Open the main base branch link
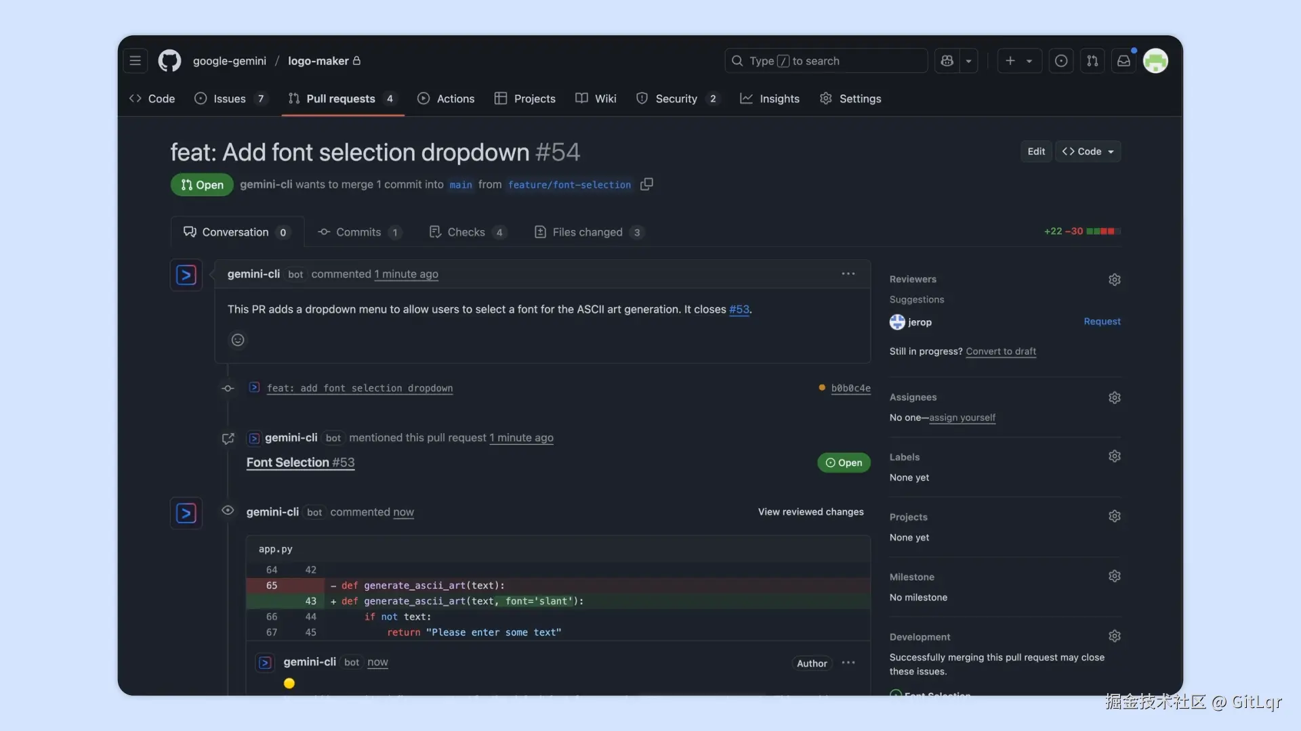Screen dimensions: 1301x731 click(461, 185)
